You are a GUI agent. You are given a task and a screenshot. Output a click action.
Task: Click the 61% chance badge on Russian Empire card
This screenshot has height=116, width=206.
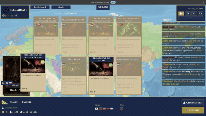coord(42,62)
